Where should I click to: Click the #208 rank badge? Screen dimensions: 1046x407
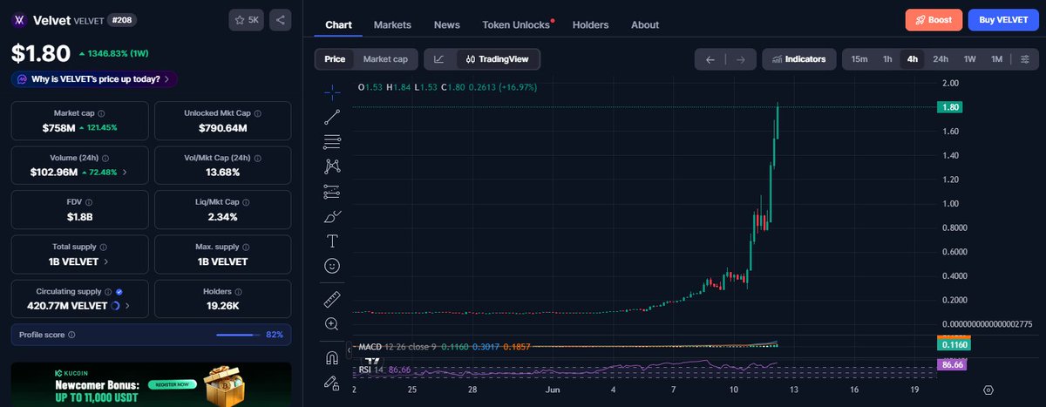120,19
